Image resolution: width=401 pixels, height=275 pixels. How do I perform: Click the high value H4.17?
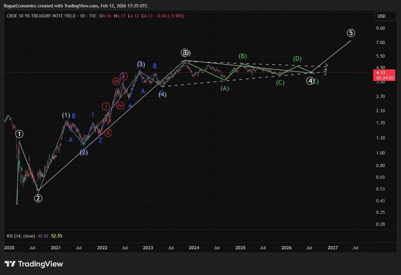coord(119,16)
